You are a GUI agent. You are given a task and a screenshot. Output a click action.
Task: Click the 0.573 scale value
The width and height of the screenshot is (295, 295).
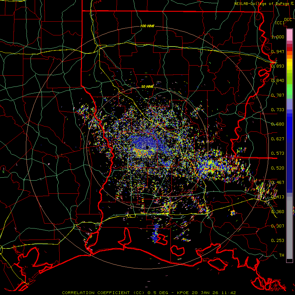tap(278, 153)
